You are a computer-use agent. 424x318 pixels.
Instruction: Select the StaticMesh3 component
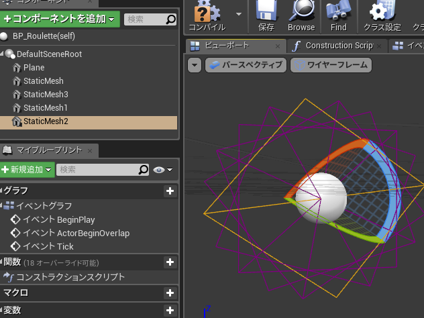point(46,95)
